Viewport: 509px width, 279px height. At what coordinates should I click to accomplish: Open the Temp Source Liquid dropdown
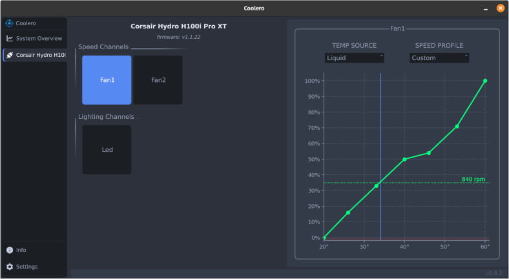[x=354, y=57]
